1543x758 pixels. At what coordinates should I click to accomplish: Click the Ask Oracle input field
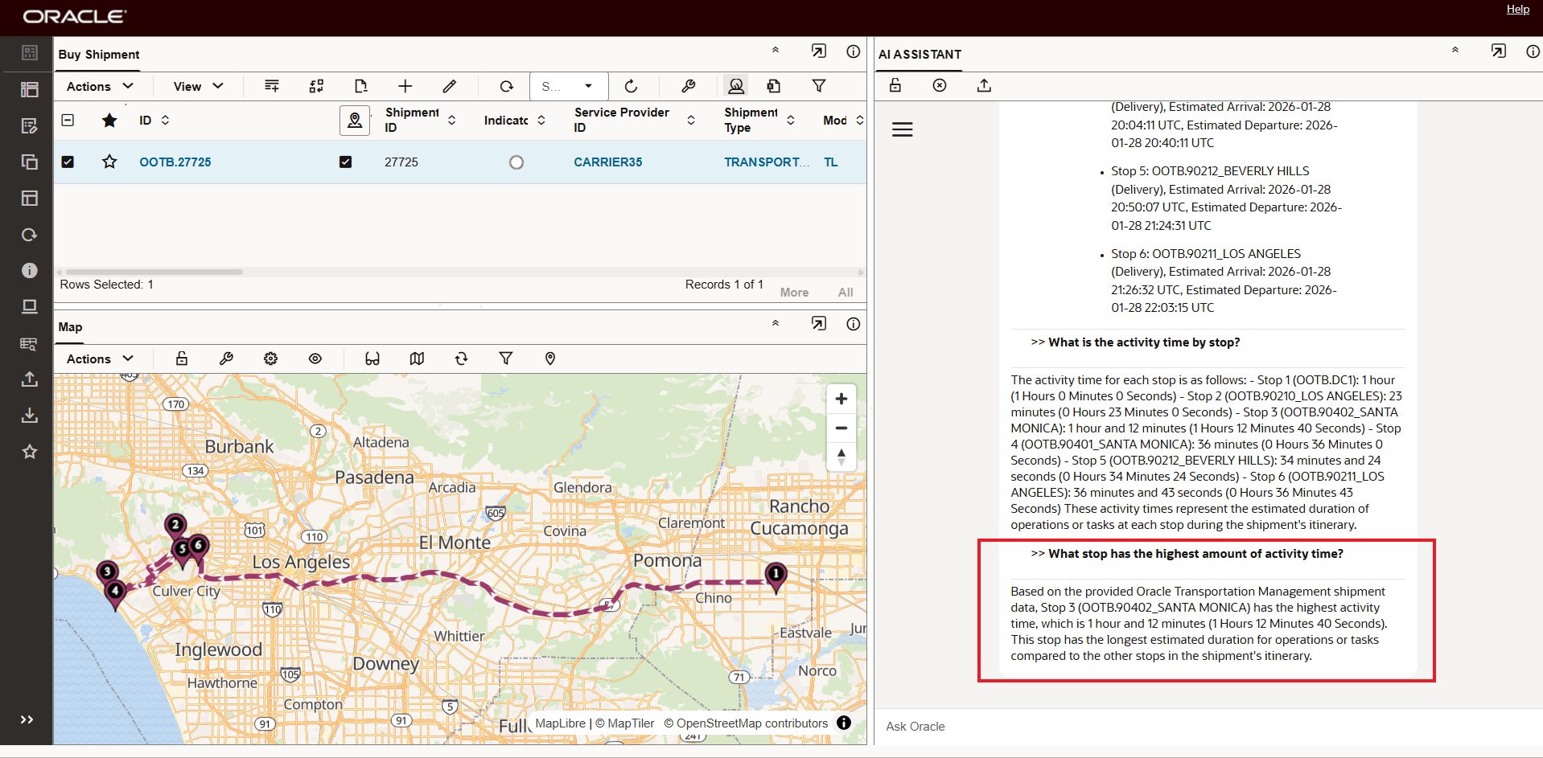1207,726
